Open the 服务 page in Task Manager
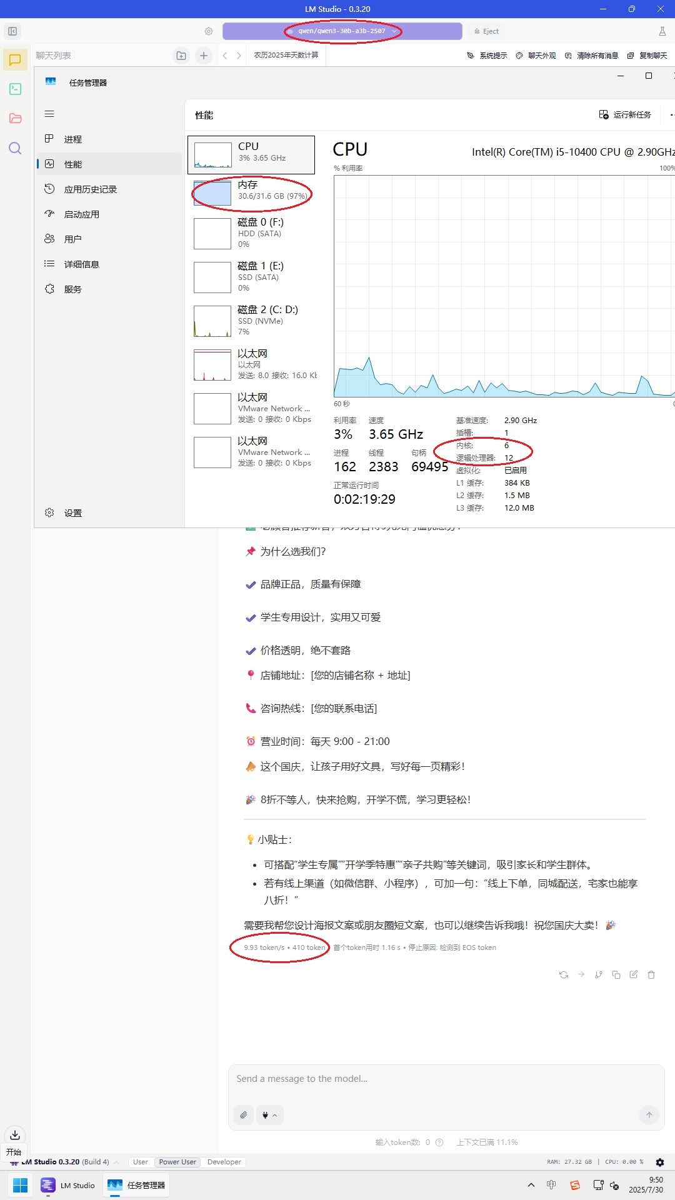Screen dimensions: 675x1200 click(109, 289)
